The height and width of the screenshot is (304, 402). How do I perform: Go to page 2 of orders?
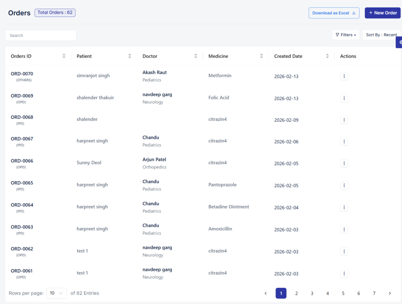[x=296, y=293]
